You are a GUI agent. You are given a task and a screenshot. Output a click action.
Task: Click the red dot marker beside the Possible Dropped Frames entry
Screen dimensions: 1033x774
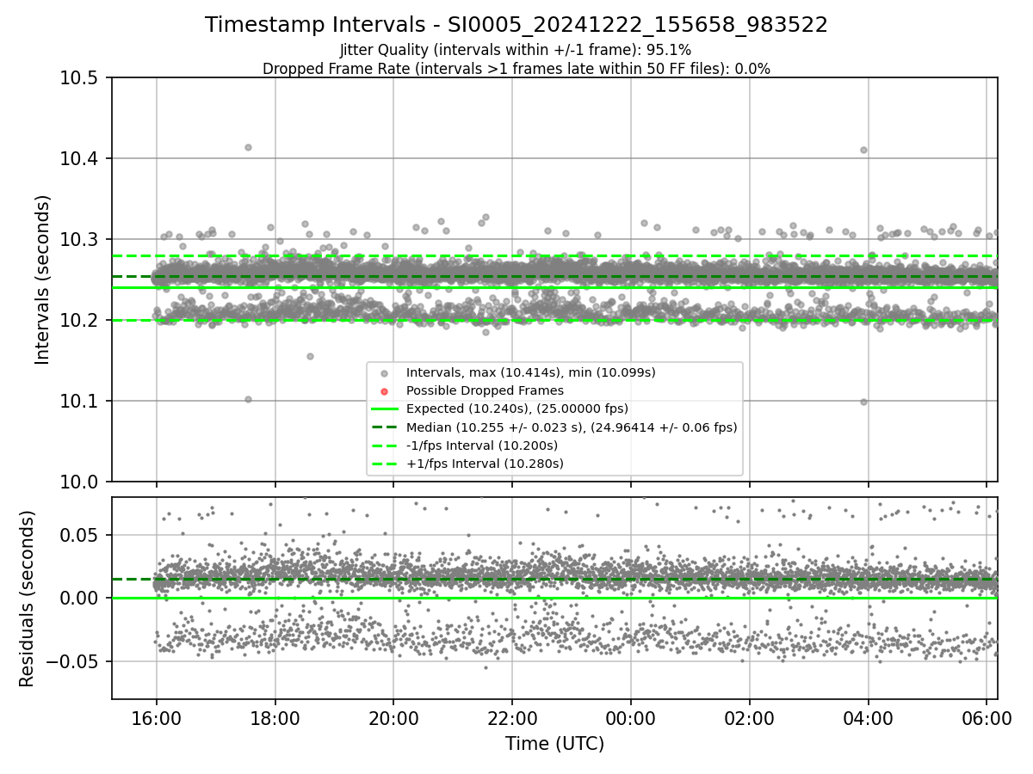coord(384,391)
